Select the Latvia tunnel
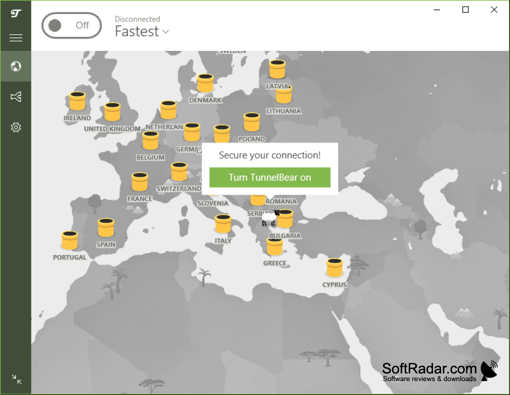 (x=277, y=69)
